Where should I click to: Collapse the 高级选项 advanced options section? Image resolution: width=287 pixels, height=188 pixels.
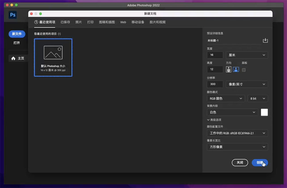[x=214, y=120]
